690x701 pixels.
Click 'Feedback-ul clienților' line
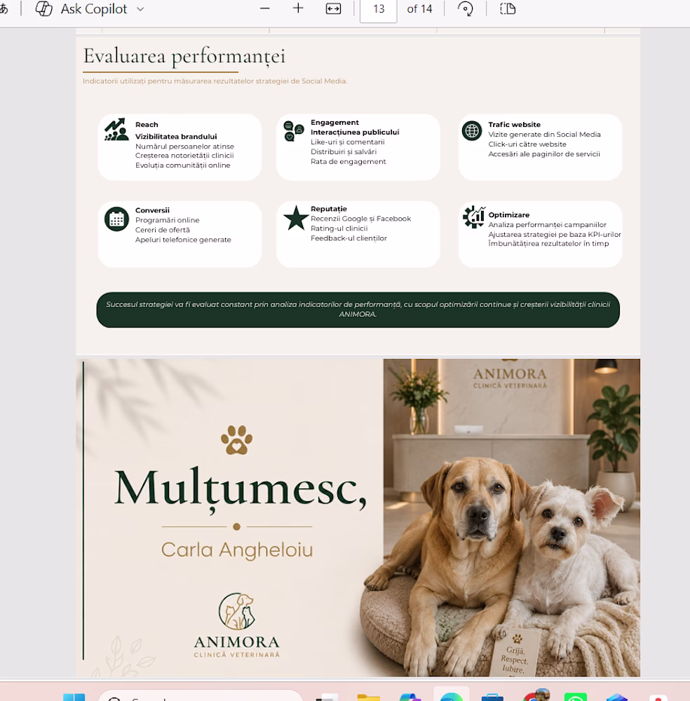tap(349, 238)
